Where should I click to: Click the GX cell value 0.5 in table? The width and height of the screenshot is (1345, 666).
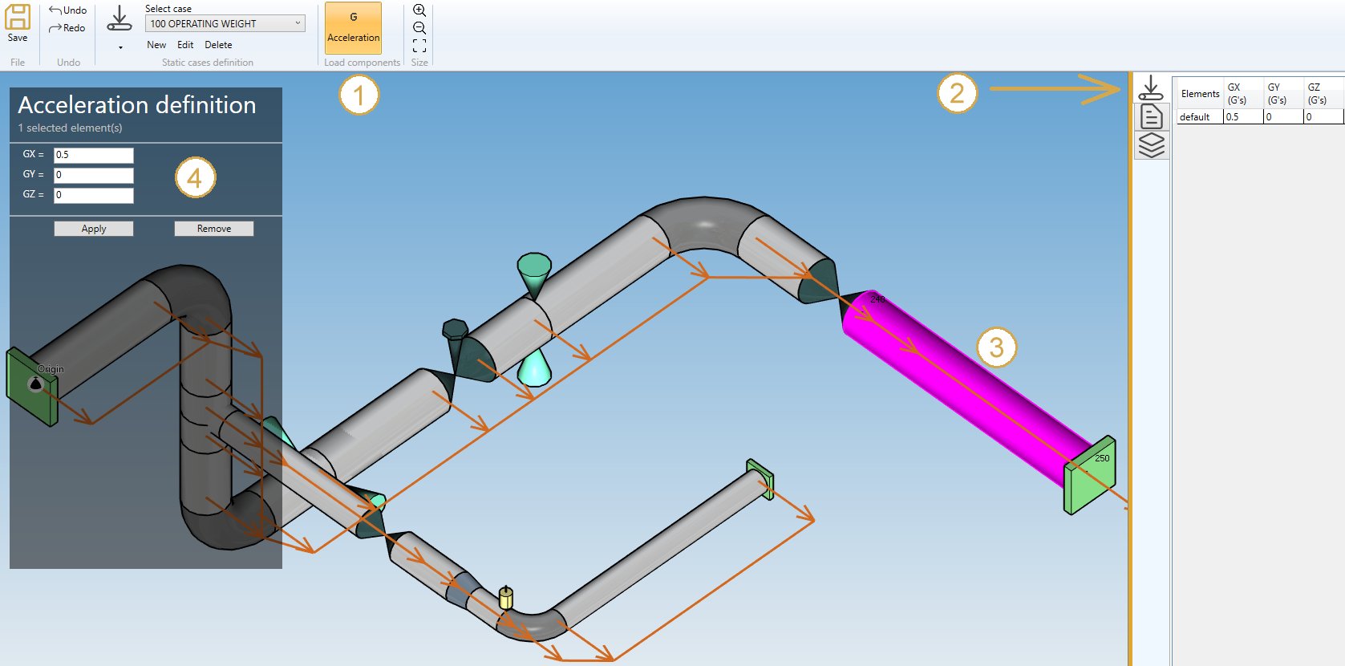click(x=1244, y=117)
